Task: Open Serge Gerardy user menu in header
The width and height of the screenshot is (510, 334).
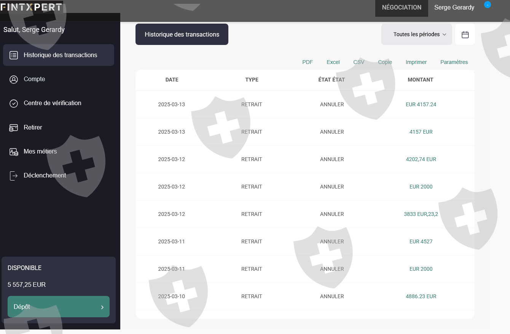Action: (454, 7)
